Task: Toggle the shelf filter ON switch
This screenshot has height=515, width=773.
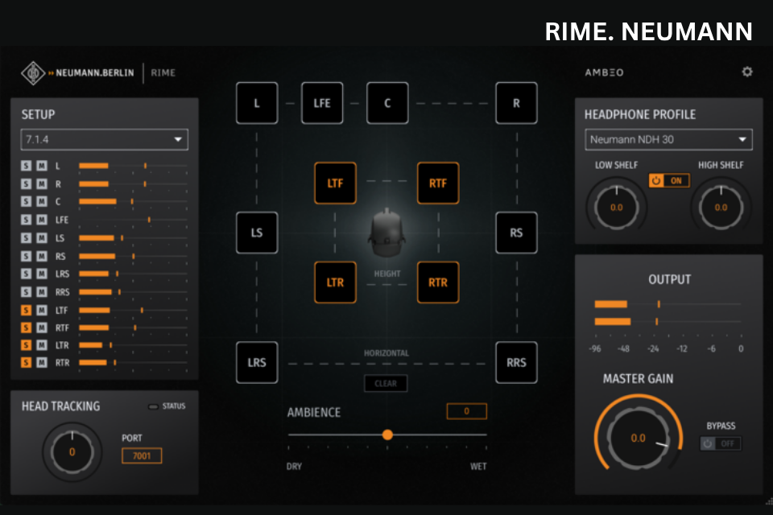Action: [669, 180]
